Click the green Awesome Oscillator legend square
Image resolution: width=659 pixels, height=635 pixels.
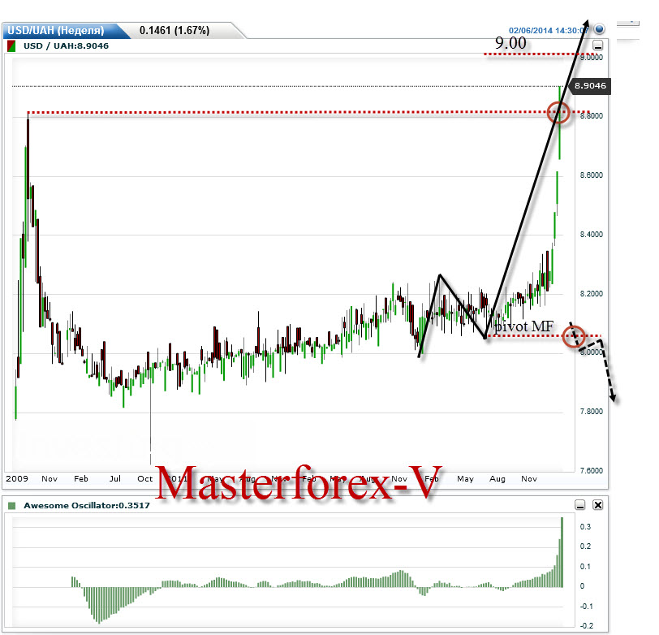(11, 505)
